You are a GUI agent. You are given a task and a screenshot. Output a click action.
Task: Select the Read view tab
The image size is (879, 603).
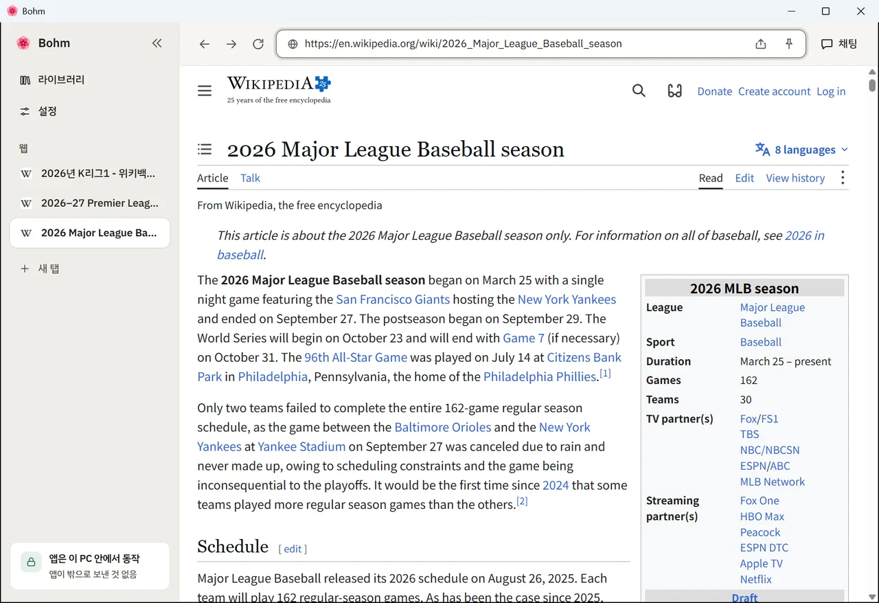click(711, 178)
